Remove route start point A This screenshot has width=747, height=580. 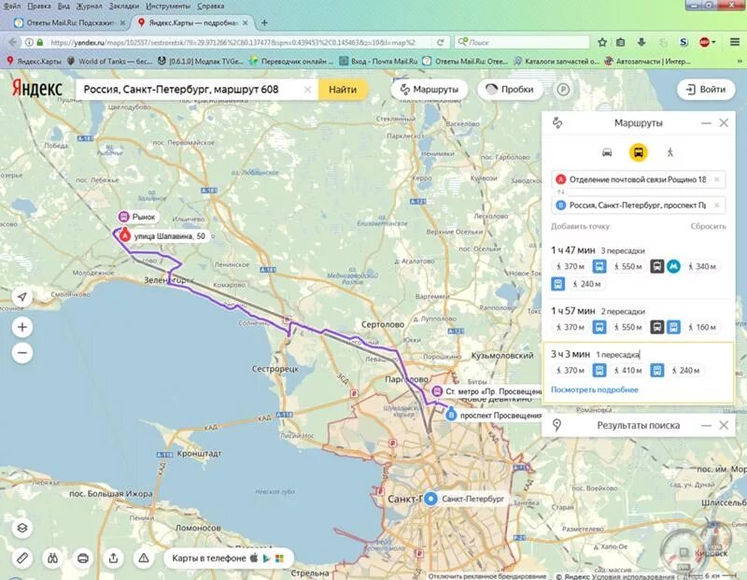coord(716,179)
